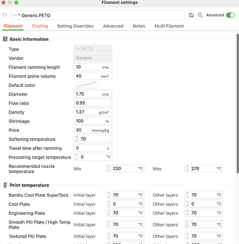This screenshot has height=244, width=239.
Task: Edit the Filament ramming length field
Action: click(x=93, y=67)
